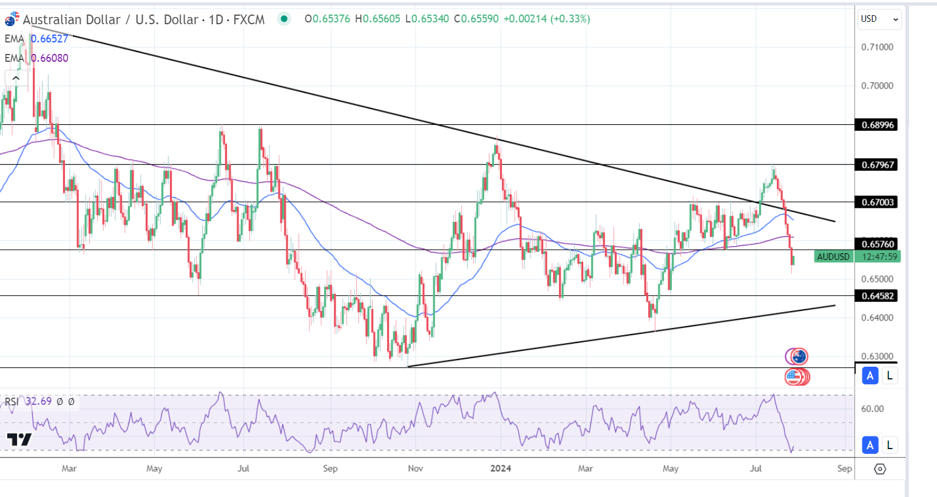The height and width of the screenshot is (497, 937).
Task: Click the 0.64582 horizontal line price tag
Action: pyautogui.click(x=878, y=296)
